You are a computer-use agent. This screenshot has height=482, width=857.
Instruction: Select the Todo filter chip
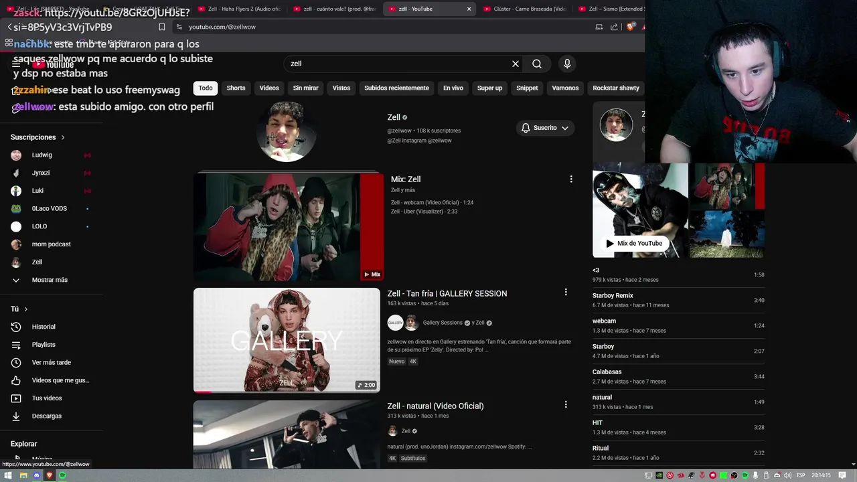[x=206, y=88]
